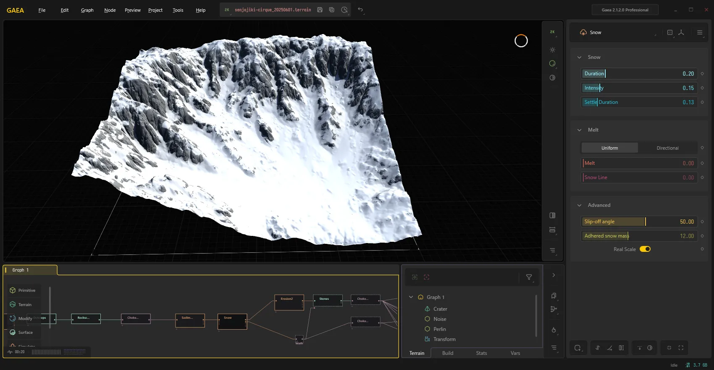Click the undo arrow icon
The height and width of the screenshot is (370, 714).
click(360, 10)
